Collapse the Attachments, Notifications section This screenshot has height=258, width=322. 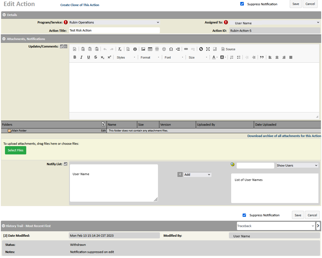[x=4, y=39]
